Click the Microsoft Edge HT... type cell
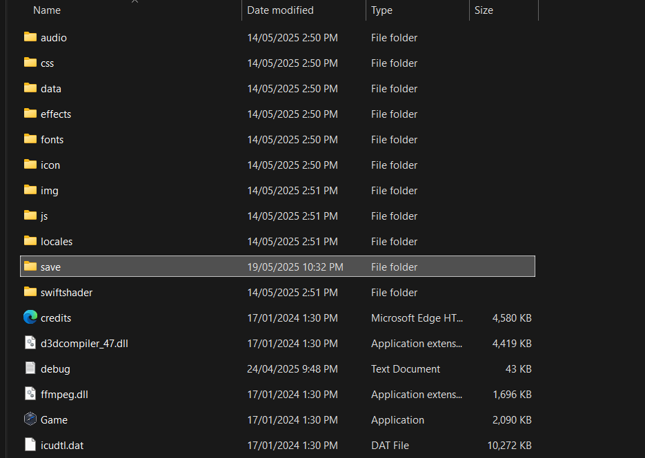This screenshot has width=645, height=458. click(x=417, y=318)
